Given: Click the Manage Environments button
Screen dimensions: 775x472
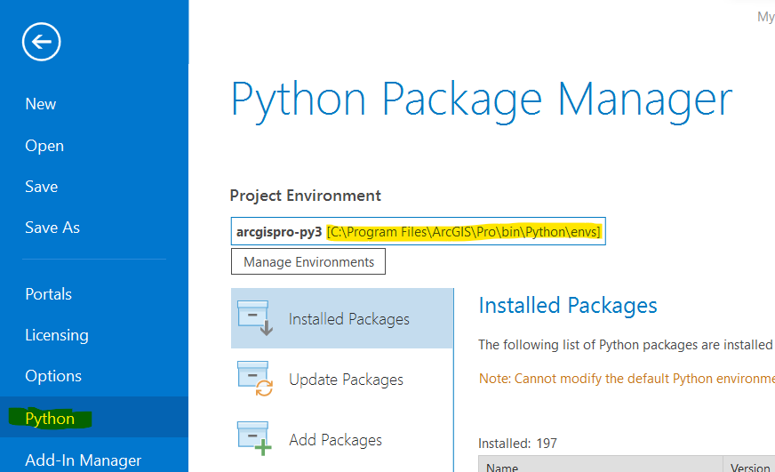Looking at the screenshot, I should click(308, 261).
